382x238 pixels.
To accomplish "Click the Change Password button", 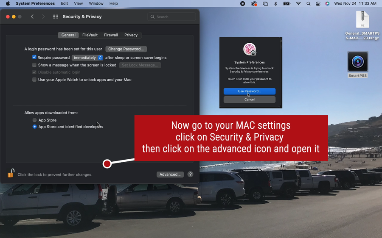I will pos(126,49).
